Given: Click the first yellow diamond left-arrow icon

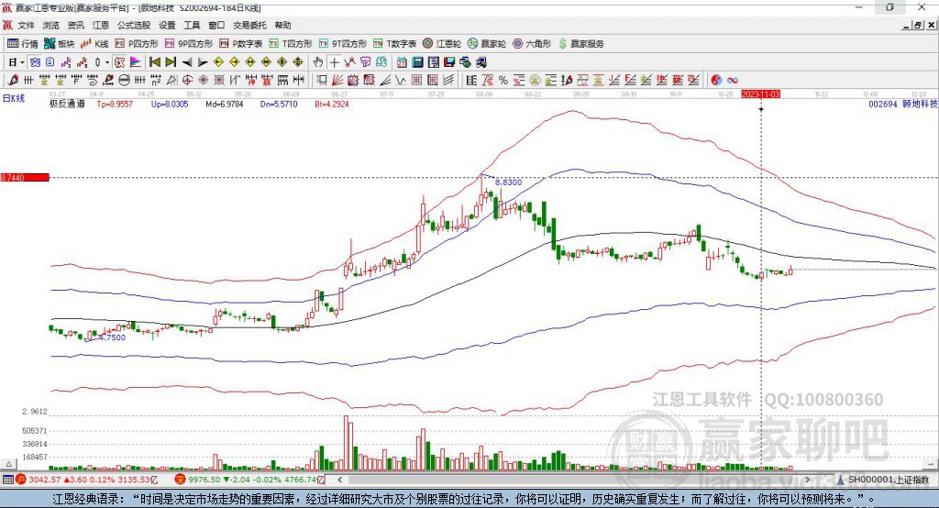Looking at the screenshot, I should click(x=218, y=62).
